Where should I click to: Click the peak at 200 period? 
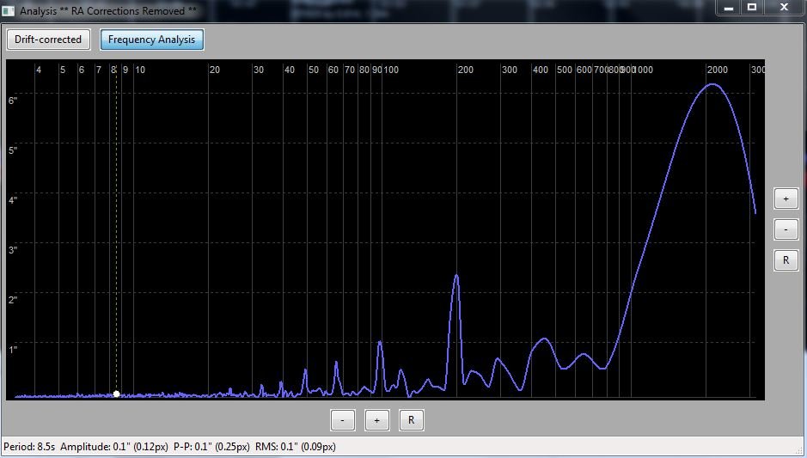pos(456,277)
